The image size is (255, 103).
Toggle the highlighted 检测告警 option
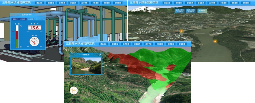[x=202, y=11]
